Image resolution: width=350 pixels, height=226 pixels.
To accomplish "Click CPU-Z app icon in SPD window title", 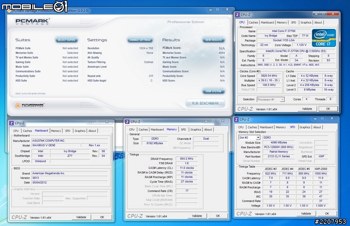I will click(236, 120).
